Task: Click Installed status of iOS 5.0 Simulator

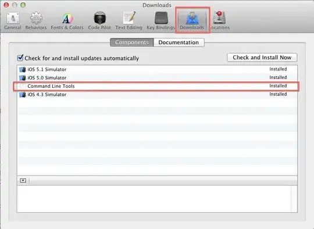Action: click(x=278, y=77)
